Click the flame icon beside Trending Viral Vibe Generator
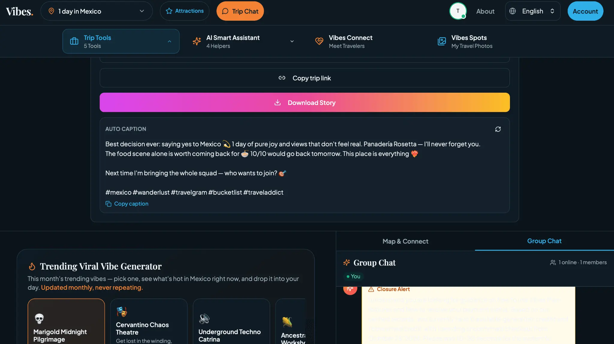The height and width of the screenshot is (344, 614). pyautogui.click(x=32, y=266)
